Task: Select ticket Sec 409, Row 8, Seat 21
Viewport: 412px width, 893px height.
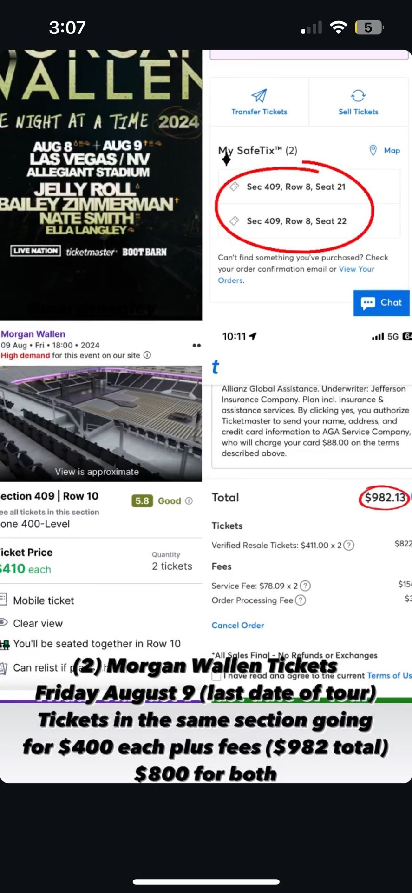Action: [x=309, y=187]
